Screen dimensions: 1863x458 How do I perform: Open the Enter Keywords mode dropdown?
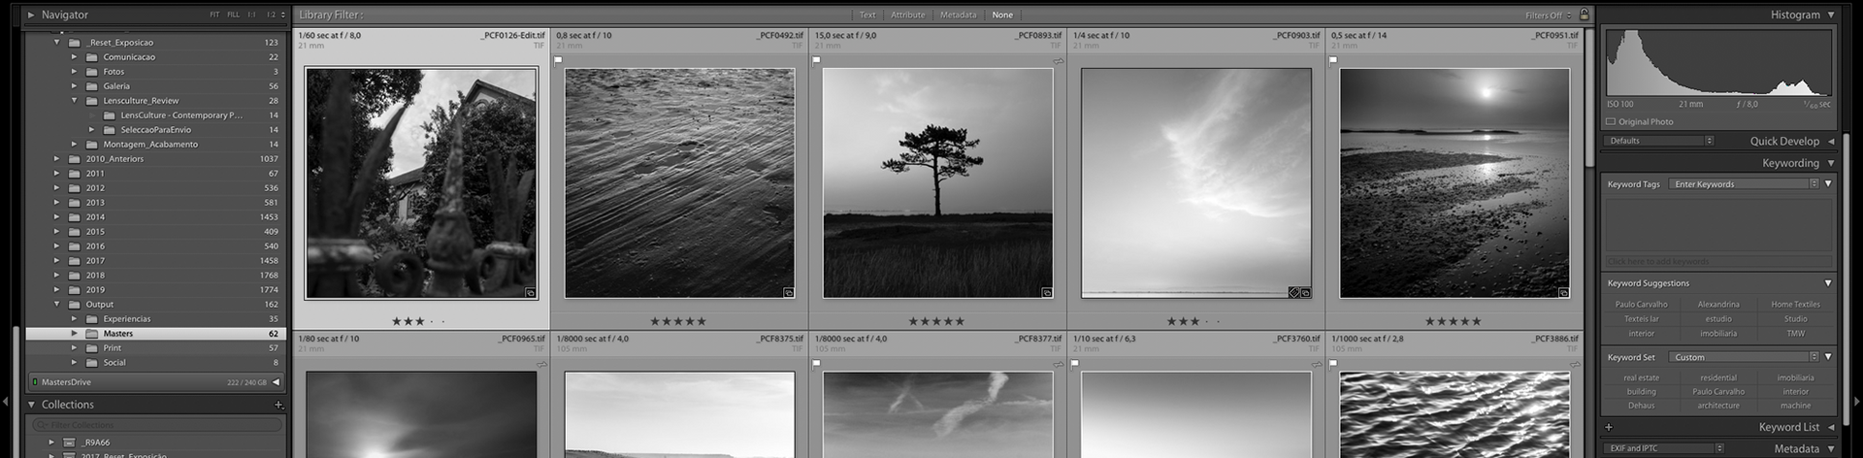[1745, 184]
